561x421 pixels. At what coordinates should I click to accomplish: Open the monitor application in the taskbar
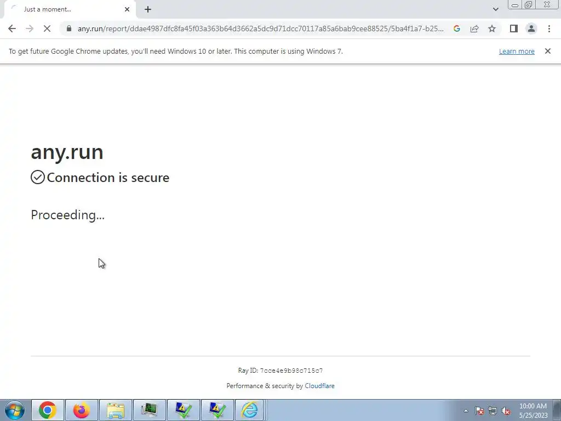(150, 410)
